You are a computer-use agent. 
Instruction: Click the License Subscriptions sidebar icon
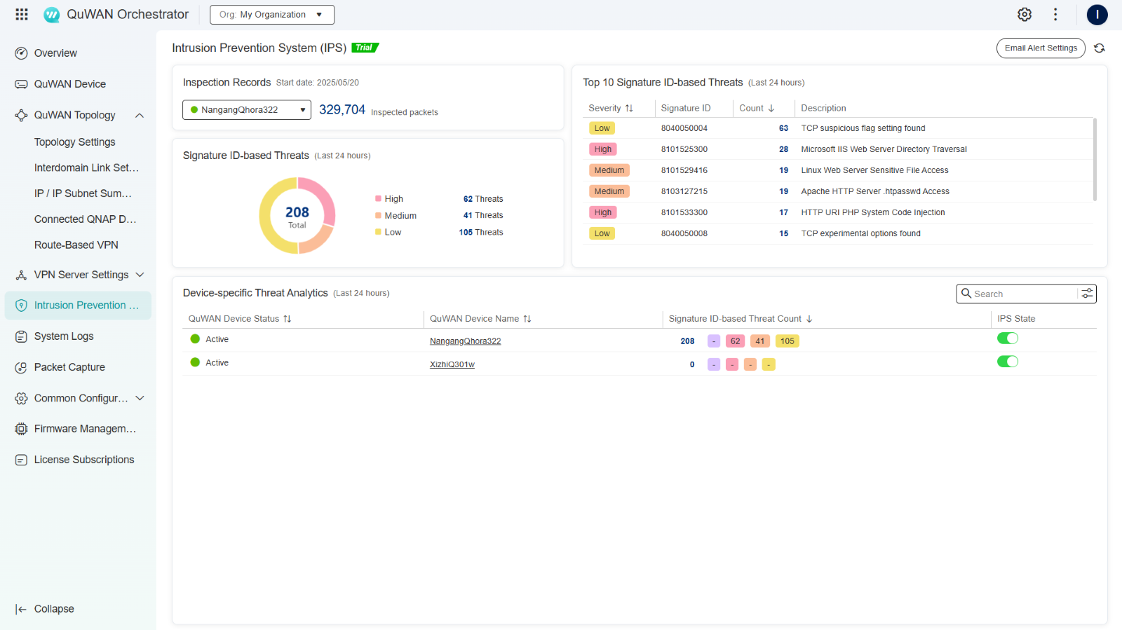pyautogui.click(x=22, y=460)
